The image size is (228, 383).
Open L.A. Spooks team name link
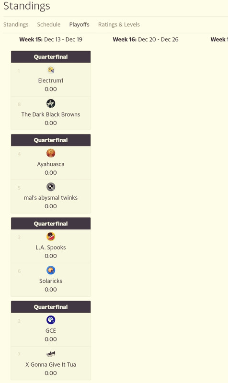coord(51,248)
